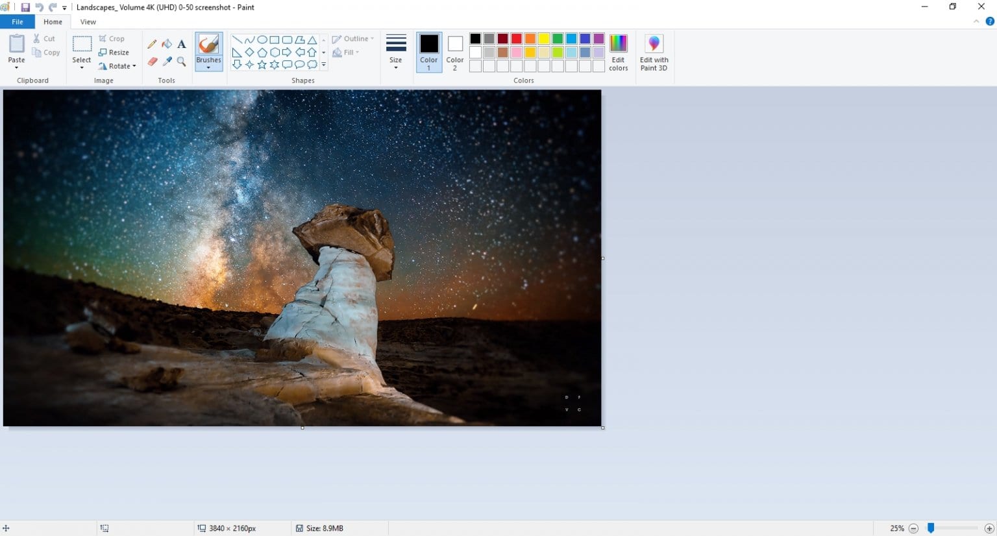Viewport: 997px width, 536px height.
Task: Click the Resize command
Action: tap(114, 52)
